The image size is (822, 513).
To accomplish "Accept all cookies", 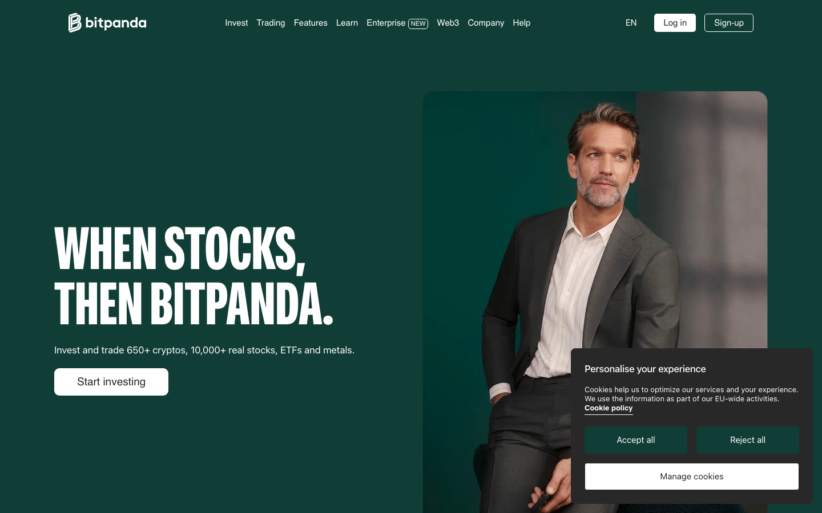I will tap(636, 440).
